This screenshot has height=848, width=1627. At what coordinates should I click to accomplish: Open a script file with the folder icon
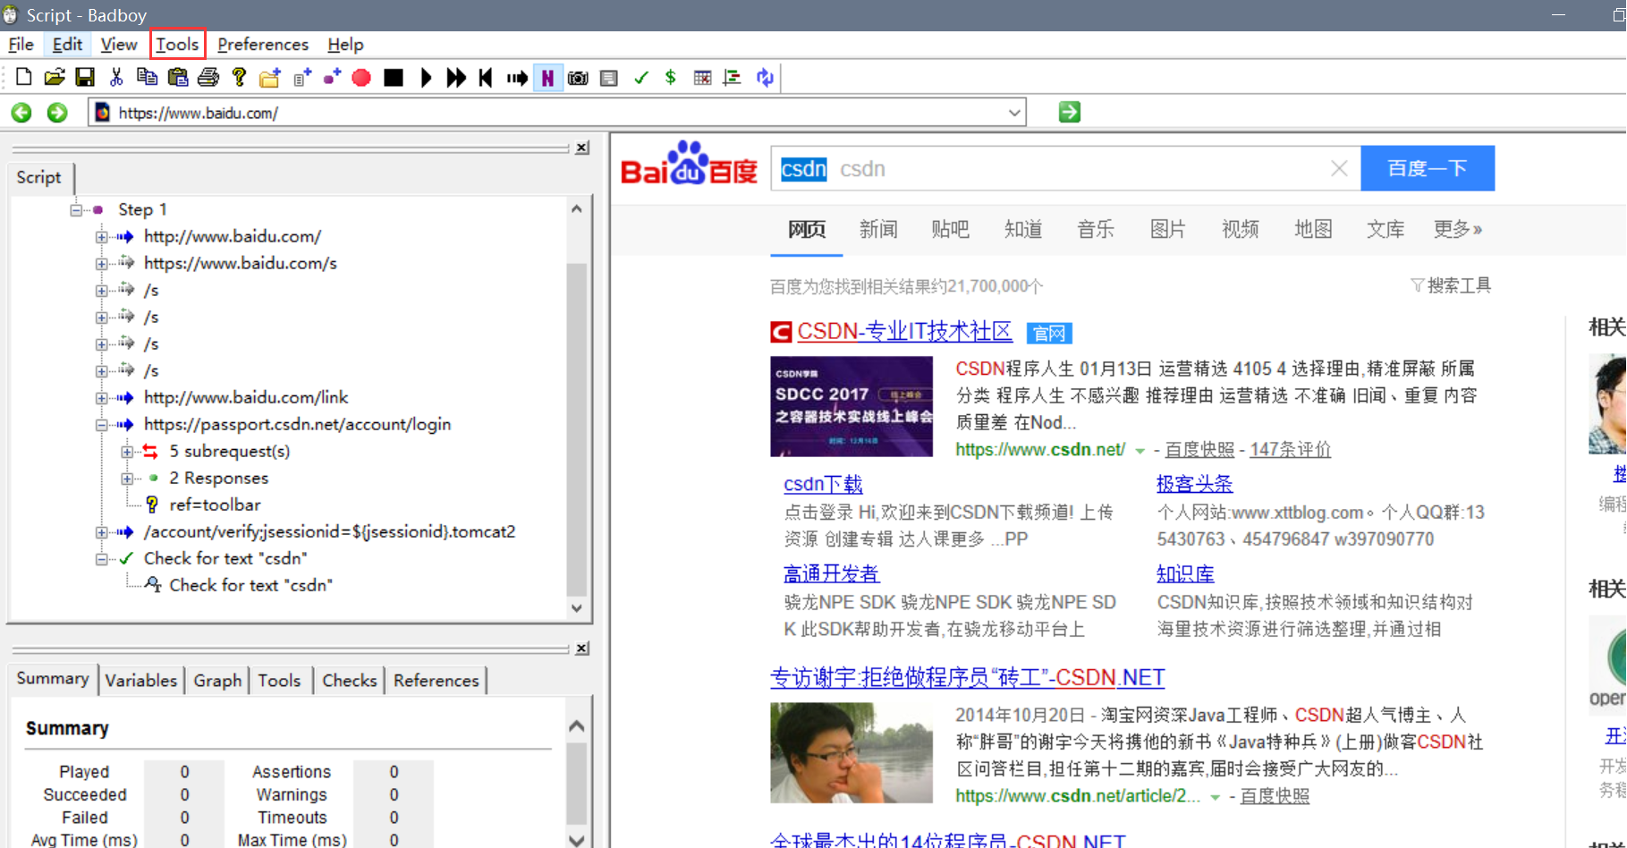(55, 78)
